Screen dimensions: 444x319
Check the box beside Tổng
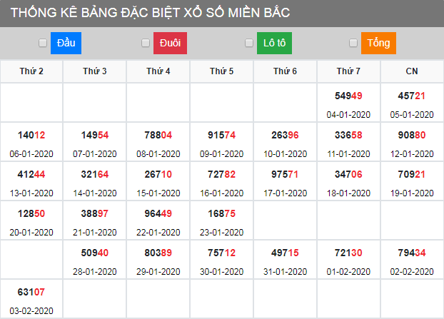353,44
